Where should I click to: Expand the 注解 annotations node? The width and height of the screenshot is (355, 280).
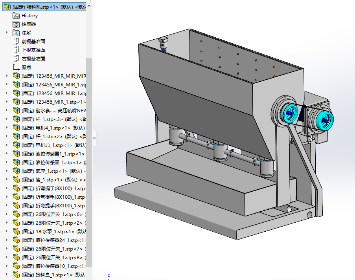7,33
